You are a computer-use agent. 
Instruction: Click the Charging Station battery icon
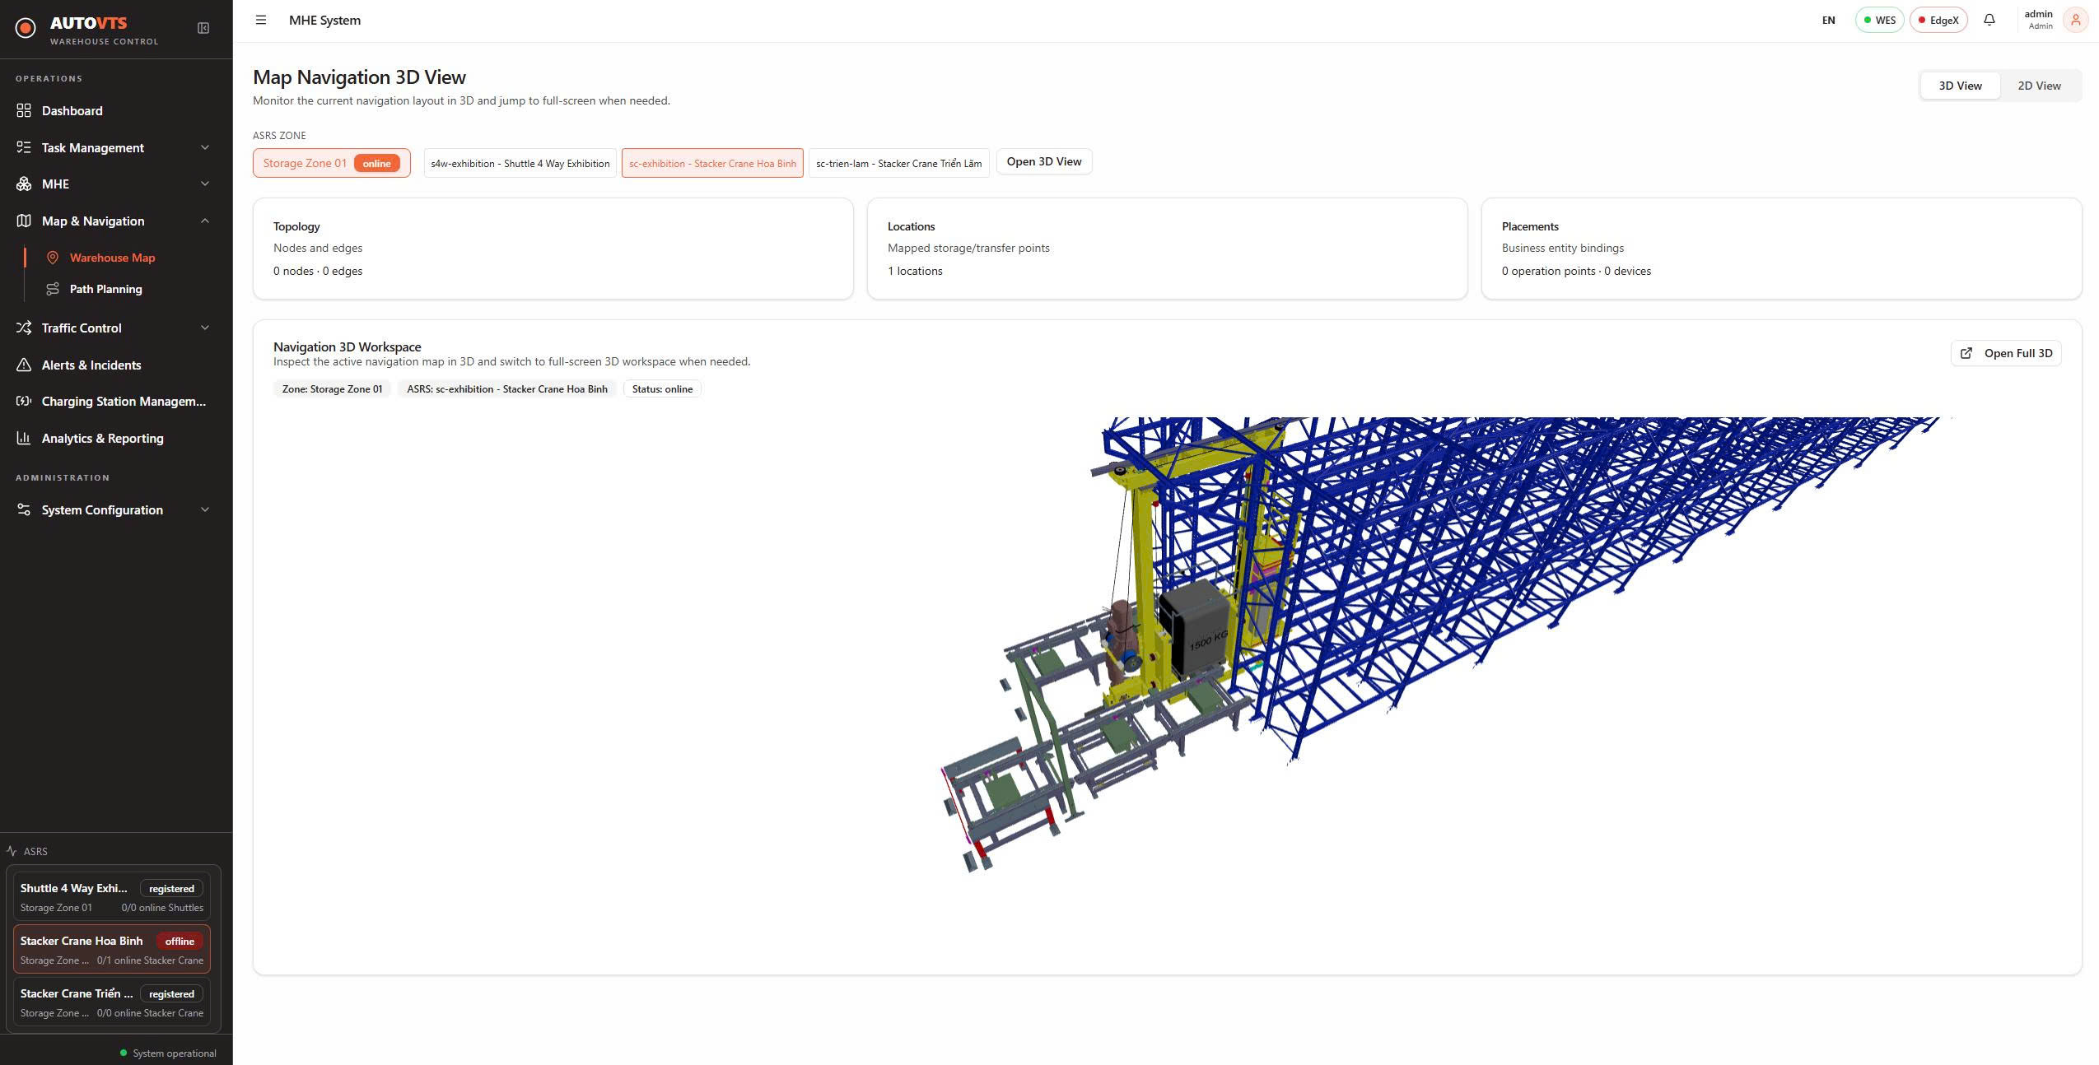point(24,401)
